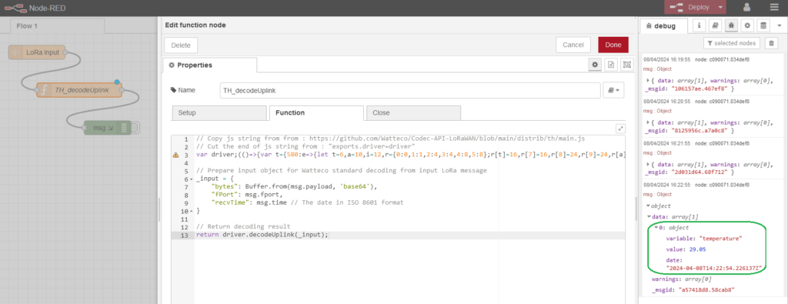Select the Properties tab

pos(209,65)
